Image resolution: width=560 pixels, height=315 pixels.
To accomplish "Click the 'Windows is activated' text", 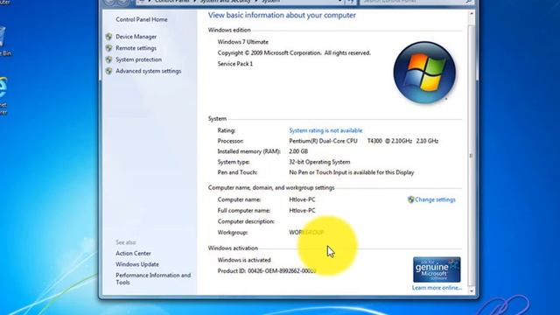I will click(244, 260).
